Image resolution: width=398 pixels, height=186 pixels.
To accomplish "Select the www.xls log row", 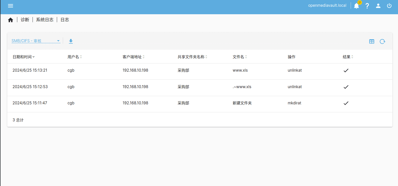I will 240,70.
